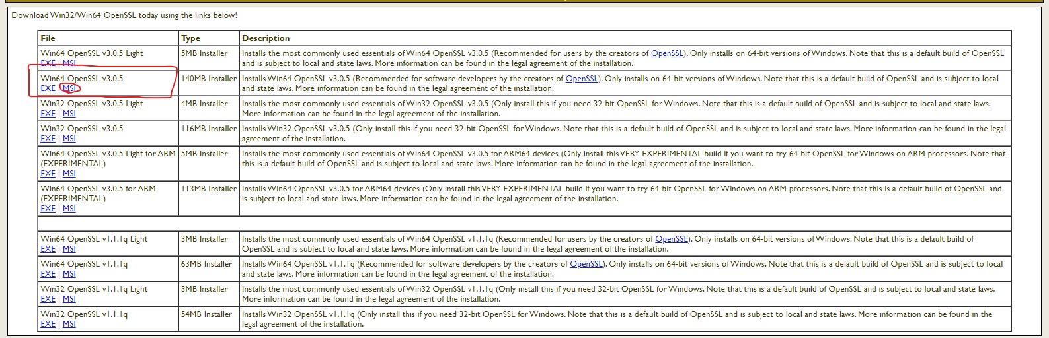Get EXE for Win64 OpenSSL v1.1.1q
Screen dimensions: 1049x338
pyautogui.click(x=48, y=274)
